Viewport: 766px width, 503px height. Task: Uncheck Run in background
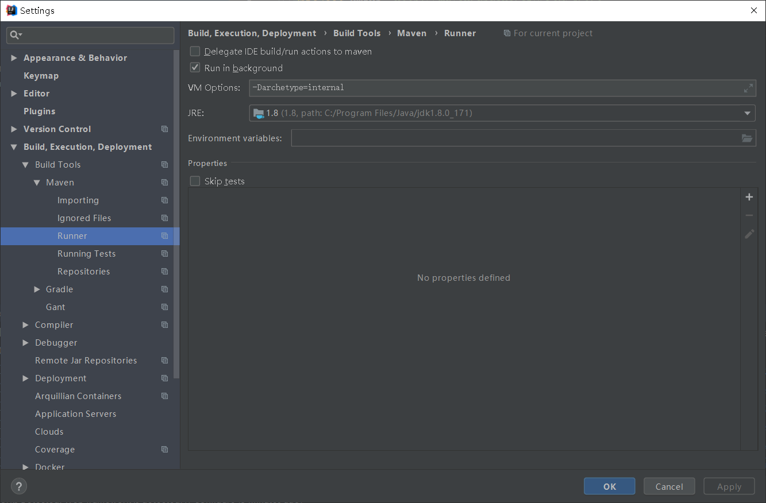coord(195,67)
